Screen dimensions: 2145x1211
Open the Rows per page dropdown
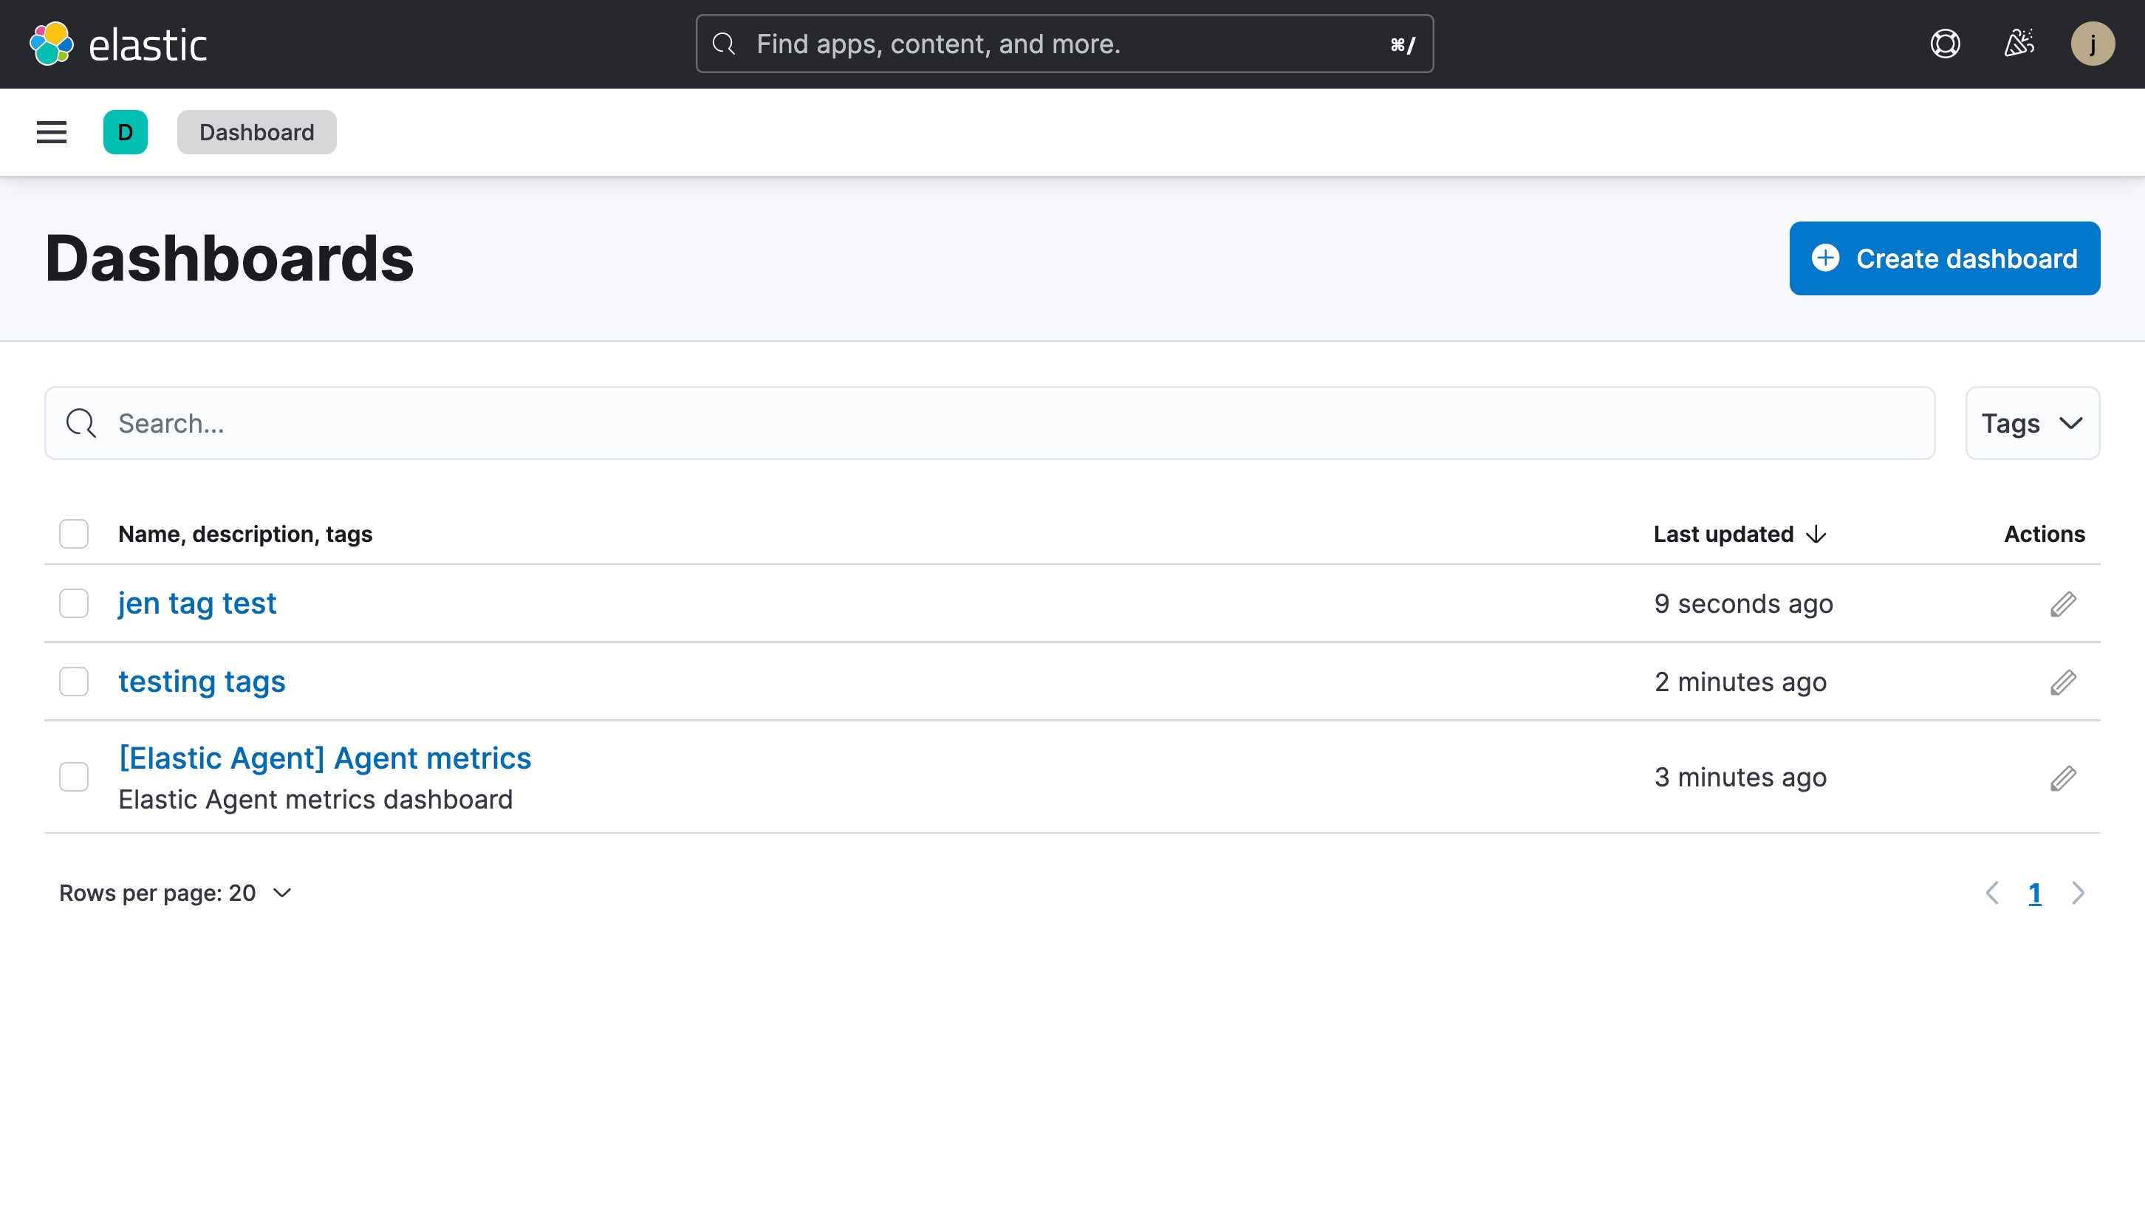tap(175, 892)
